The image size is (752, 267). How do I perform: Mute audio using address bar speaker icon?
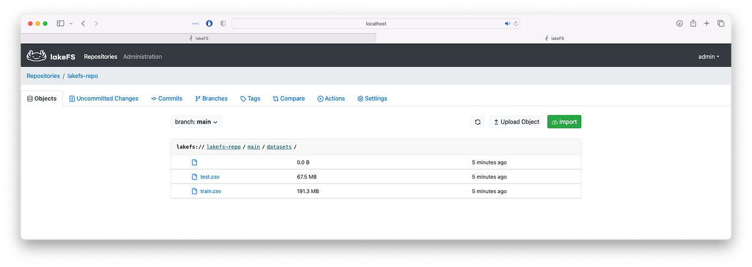(507, 24)
